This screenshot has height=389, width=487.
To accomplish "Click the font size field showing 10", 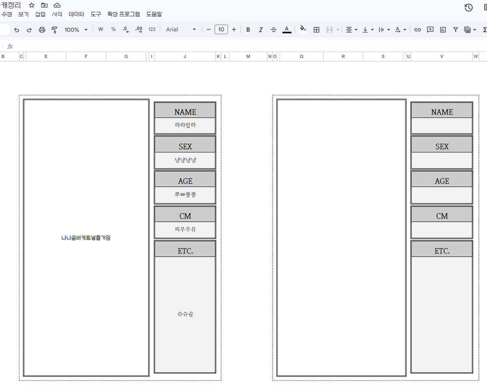I will (x=221, y=30).
